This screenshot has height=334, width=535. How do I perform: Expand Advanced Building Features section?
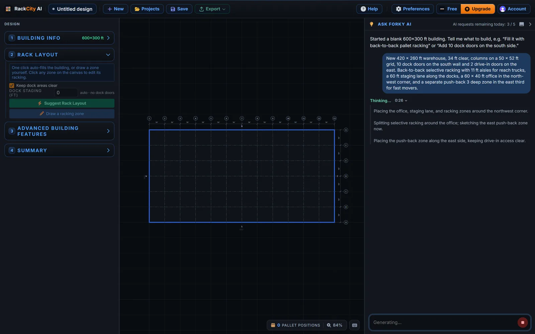coord(60,131)
